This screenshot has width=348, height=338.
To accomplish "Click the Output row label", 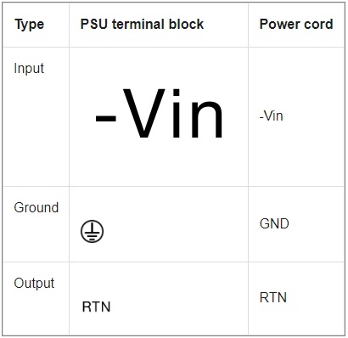I will pyautogui.click(x=34, y=283).
